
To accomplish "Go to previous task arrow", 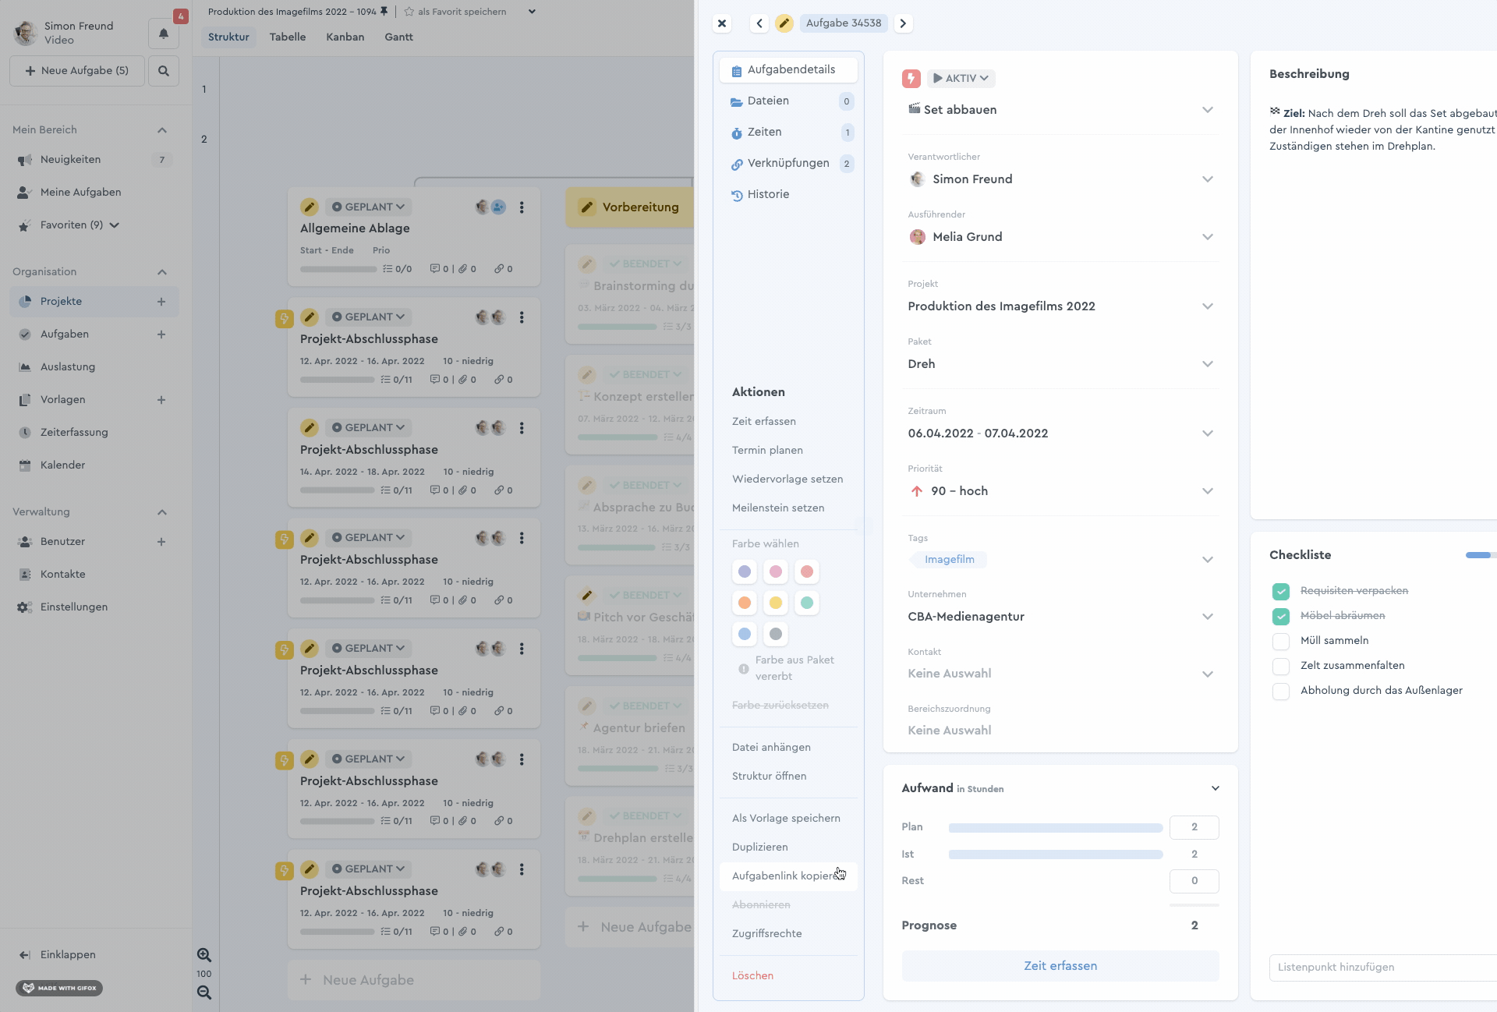I will point(759,23).
